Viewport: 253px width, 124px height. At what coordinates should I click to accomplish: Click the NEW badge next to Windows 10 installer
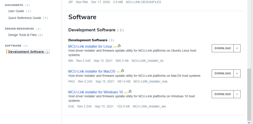126,93
